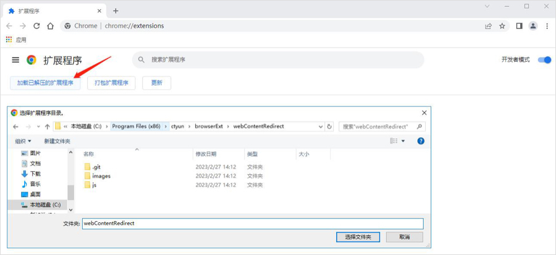556x255 pixels.
Task: Select ctyun breadcrumb segment
Action: coord(178,127)
